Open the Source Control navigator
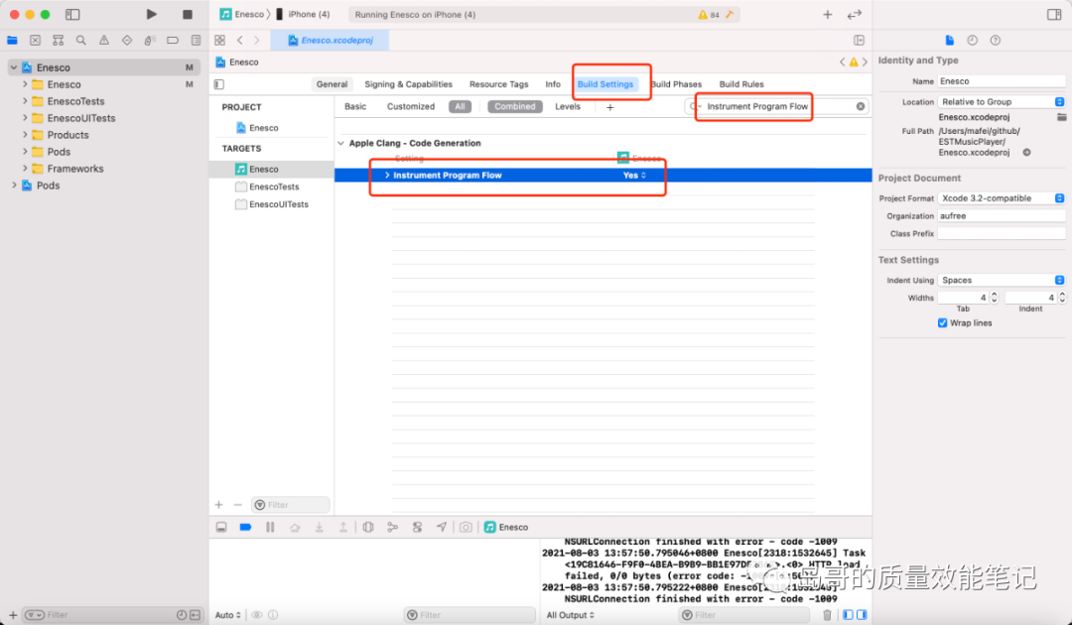 (35, 41)
